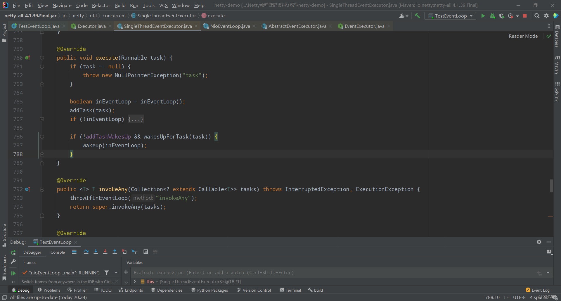Force Step Into with the red arrow

coord(105,252)
